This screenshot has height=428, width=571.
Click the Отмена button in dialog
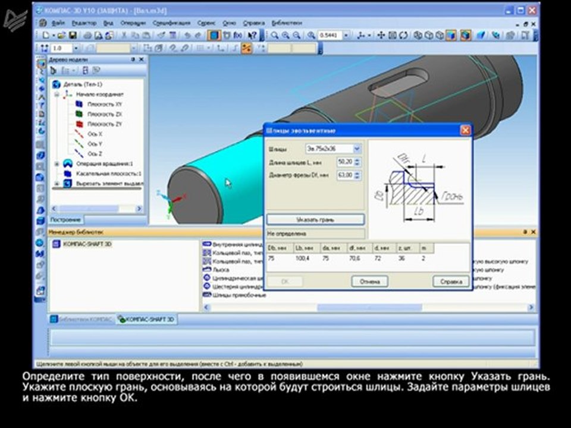pos(369,282)
